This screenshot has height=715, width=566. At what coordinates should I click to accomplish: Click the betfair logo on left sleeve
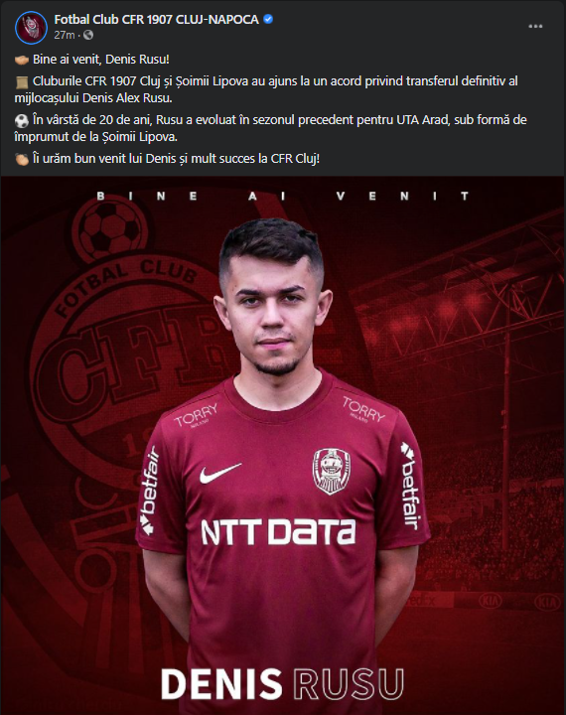click(x=149, y=491)
